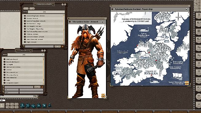Viewport: 201px width, 113px height.
Task: Click edit list icon in Images & Maps
Action: (63, 46)
